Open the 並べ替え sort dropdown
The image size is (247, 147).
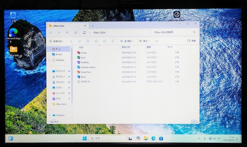tap(127, 41)
